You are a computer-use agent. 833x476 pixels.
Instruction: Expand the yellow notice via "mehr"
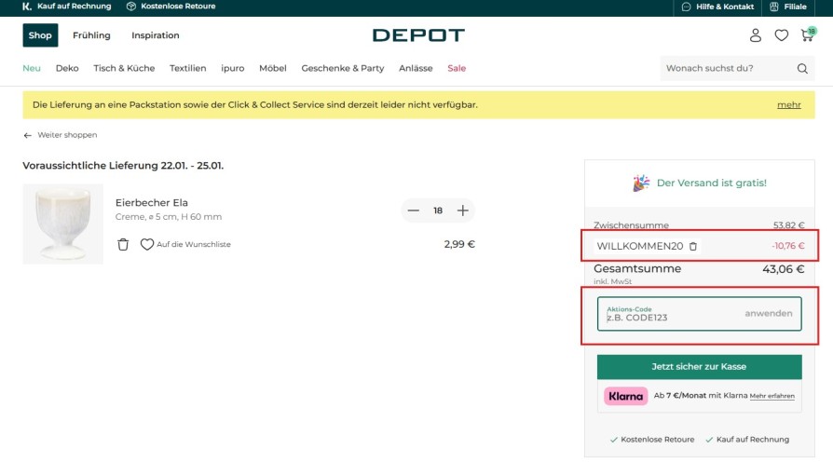pyautogui.click(x=788, y=105)
